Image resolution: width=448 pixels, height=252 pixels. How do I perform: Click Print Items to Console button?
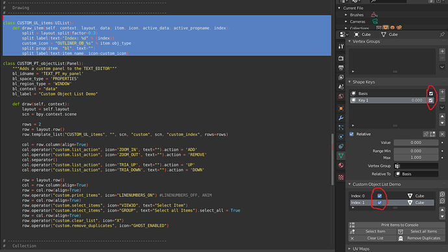click(397, 225)
